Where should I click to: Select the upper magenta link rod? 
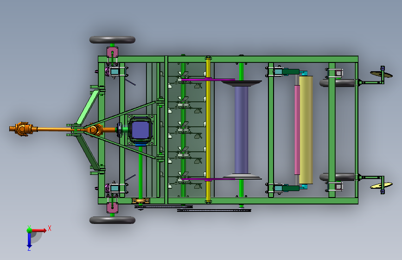(x=208, y=80)
